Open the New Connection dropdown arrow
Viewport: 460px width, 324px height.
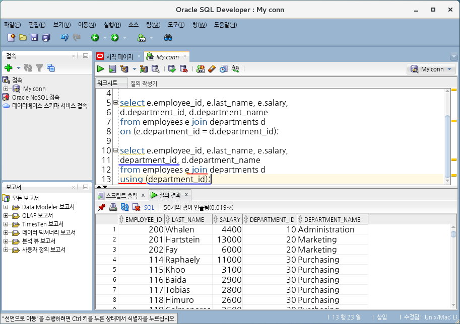click(19, 68)
